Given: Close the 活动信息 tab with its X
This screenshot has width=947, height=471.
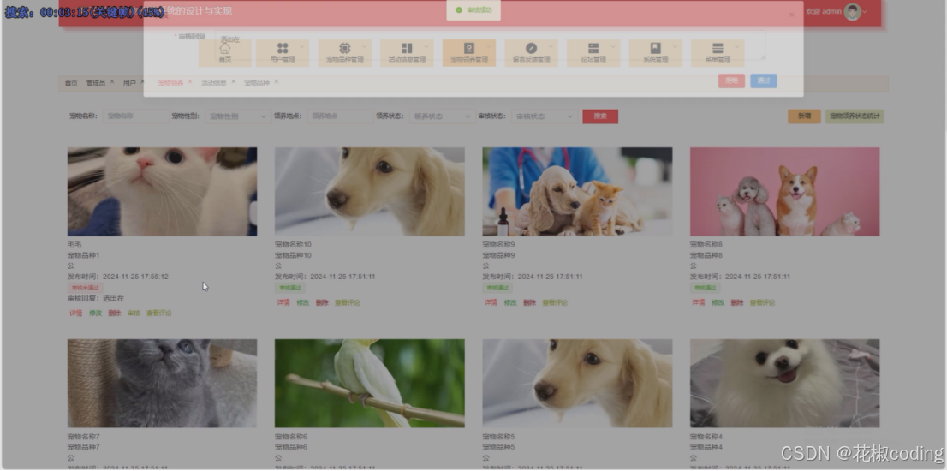Looking at the screenshot, I should (x=233, y=81).
